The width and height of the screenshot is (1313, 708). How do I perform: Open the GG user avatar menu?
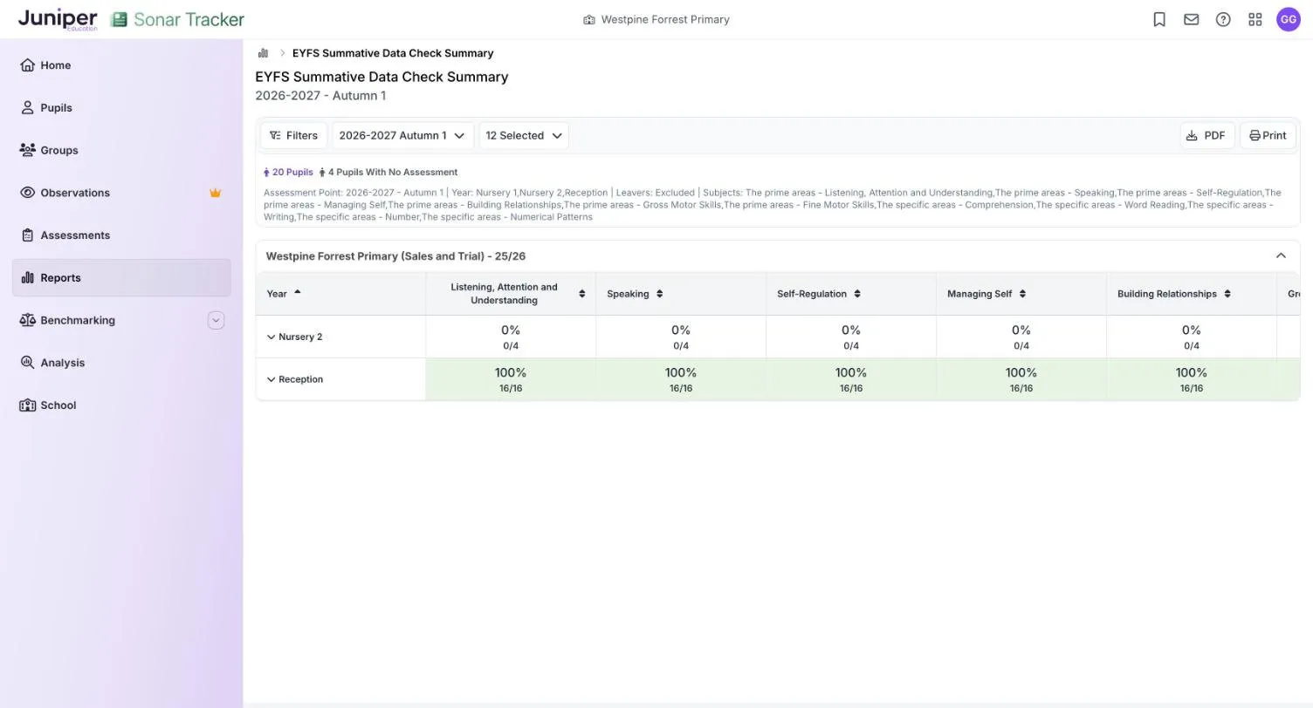[x=1289, y=19]
